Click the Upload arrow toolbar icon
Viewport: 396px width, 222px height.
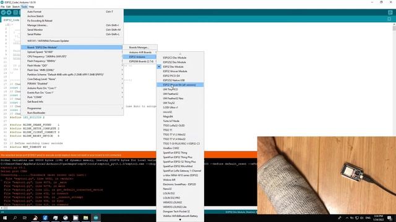pos(9,12)
